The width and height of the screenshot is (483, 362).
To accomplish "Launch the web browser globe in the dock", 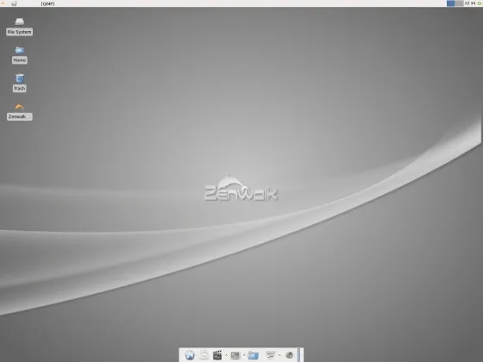I will point(190,355).
